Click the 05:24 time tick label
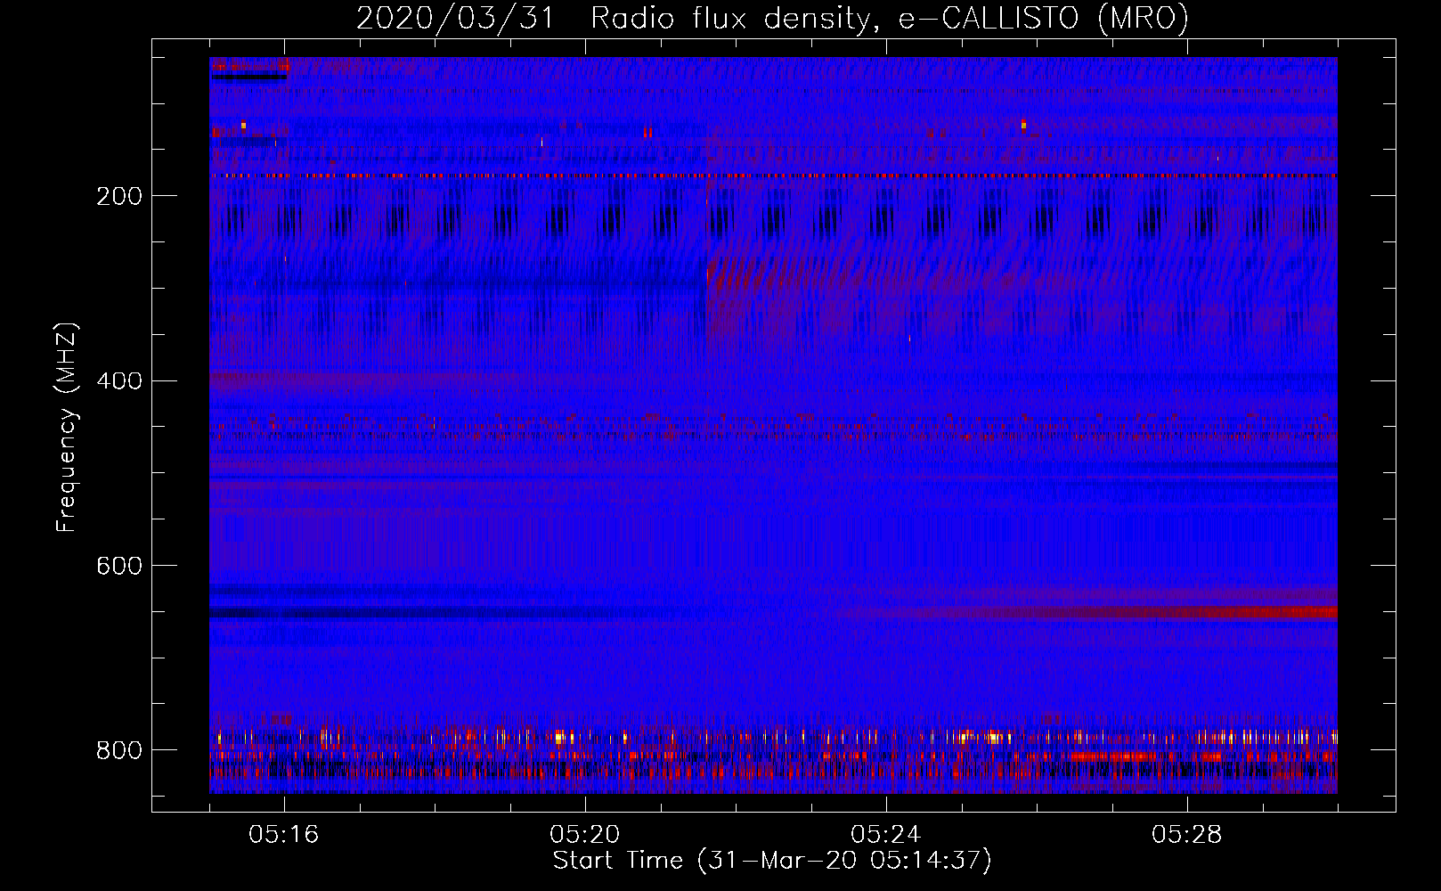 point(886,835)
